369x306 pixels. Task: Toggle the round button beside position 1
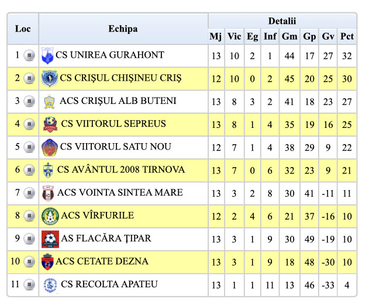[29, 56]
